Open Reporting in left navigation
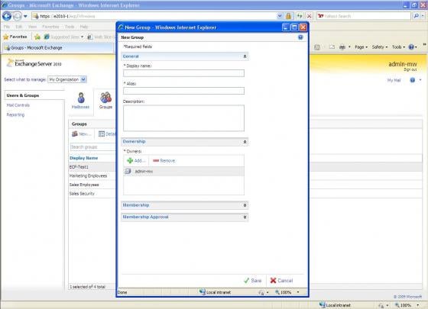428x309 pixels. 15,114
